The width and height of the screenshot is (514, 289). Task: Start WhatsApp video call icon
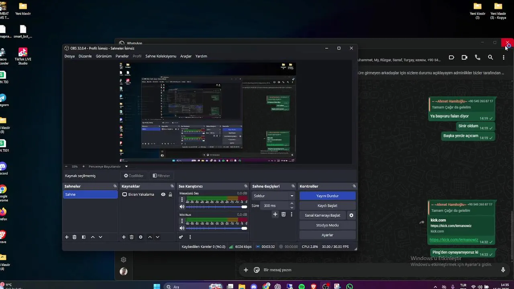click(x=465, y=57)
